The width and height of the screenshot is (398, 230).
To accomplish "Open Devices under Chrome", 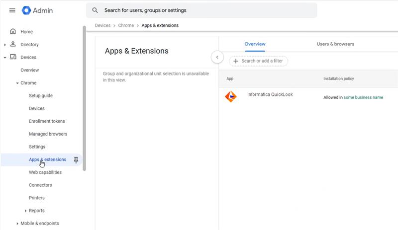I will [36, 108].
